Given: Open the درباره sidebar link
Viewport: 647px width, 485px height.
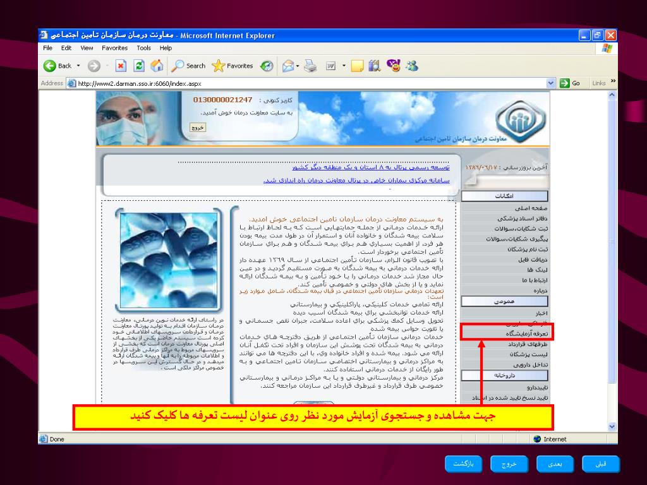Looking at the screenshot, I should [x=540, y=290].
